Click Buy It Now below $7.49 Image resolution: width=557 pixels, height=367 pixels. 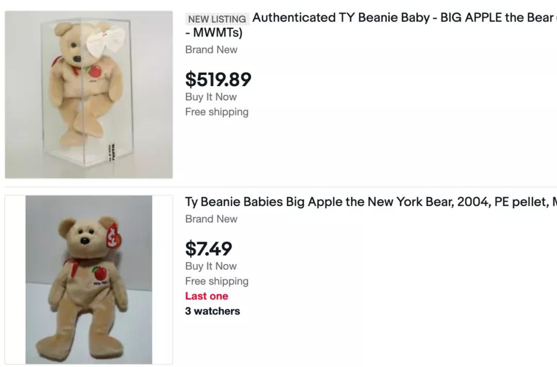(x=211, y=266)
